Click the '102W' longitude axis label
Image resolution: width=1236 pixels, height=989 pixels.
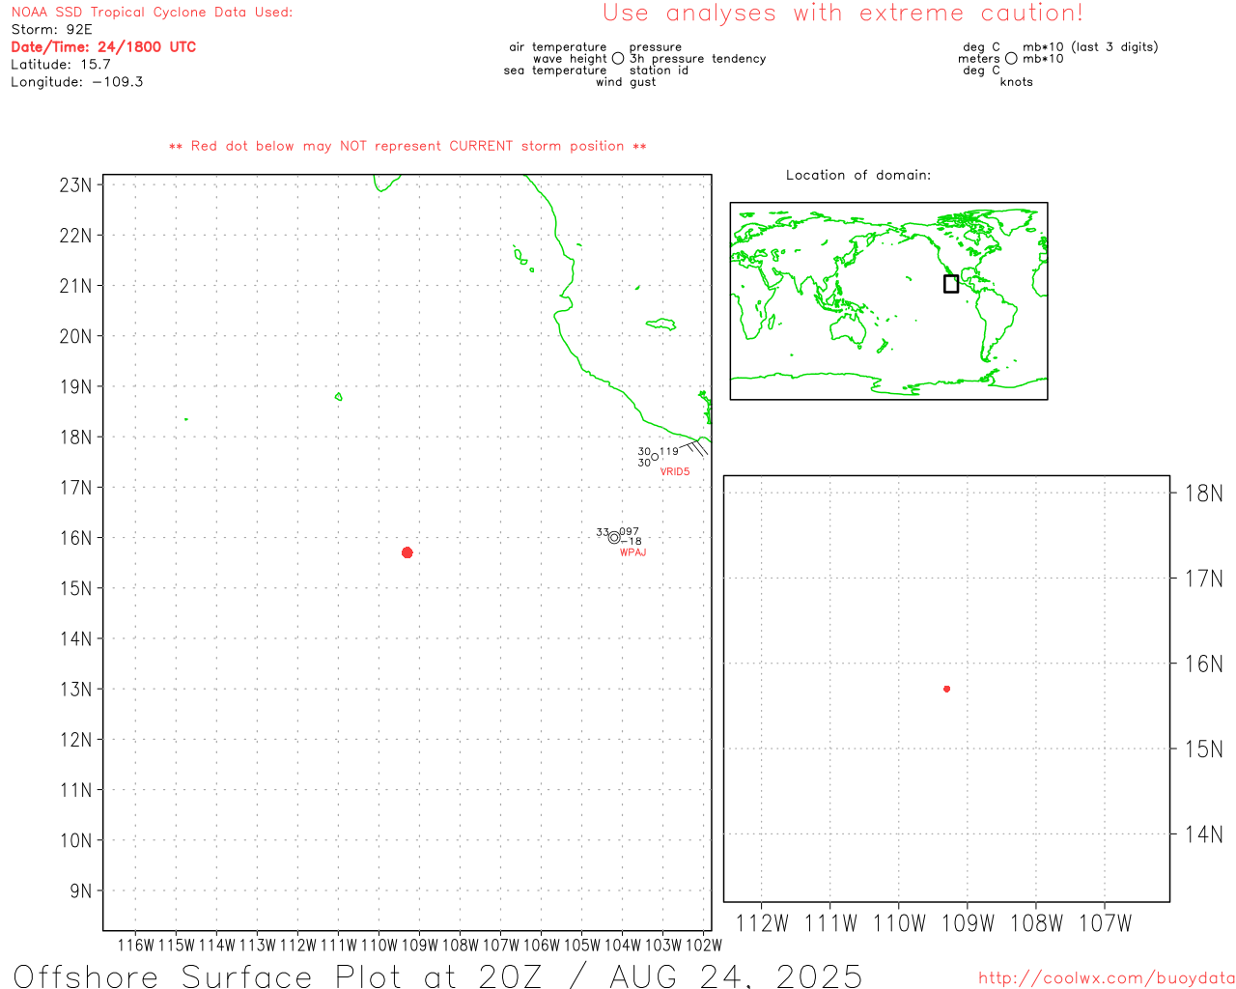click(x=704, y=946)
